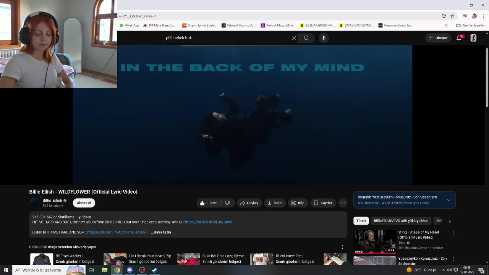The image size is (489, 275).
Task: Bookmark this page with the star icon
Action: tap(452, 16)
